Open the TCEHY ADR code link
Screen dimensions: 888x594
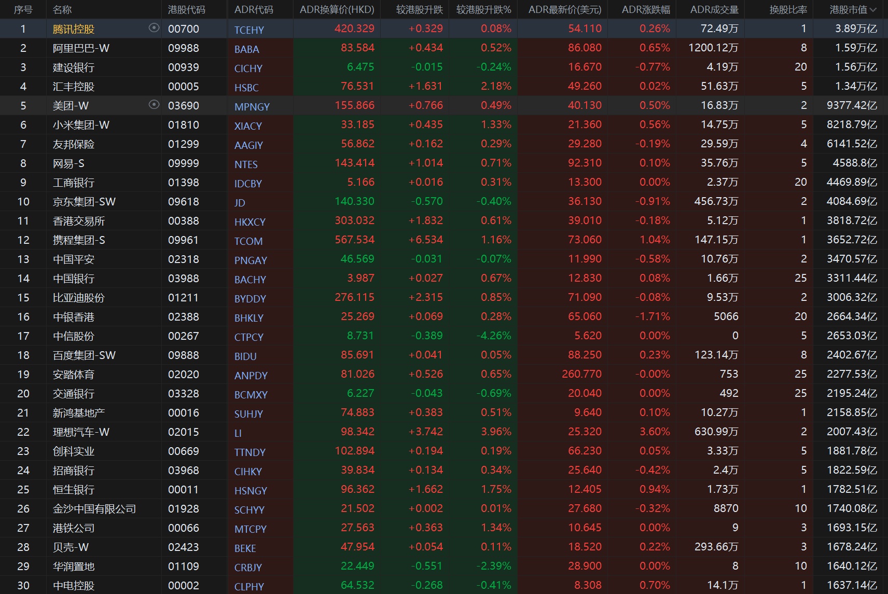(249, 30)
